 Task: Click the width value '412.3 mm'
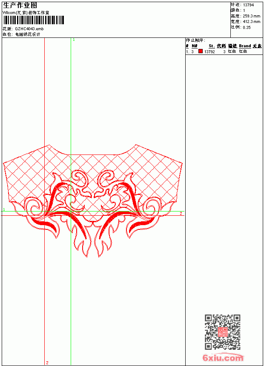[x=251, y=22]
